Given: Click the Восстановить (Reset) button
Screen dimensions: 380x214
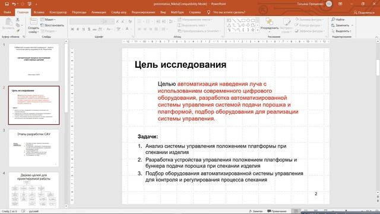Looking at the screenshot, I should pyautogui.click(x=52, y=25).
